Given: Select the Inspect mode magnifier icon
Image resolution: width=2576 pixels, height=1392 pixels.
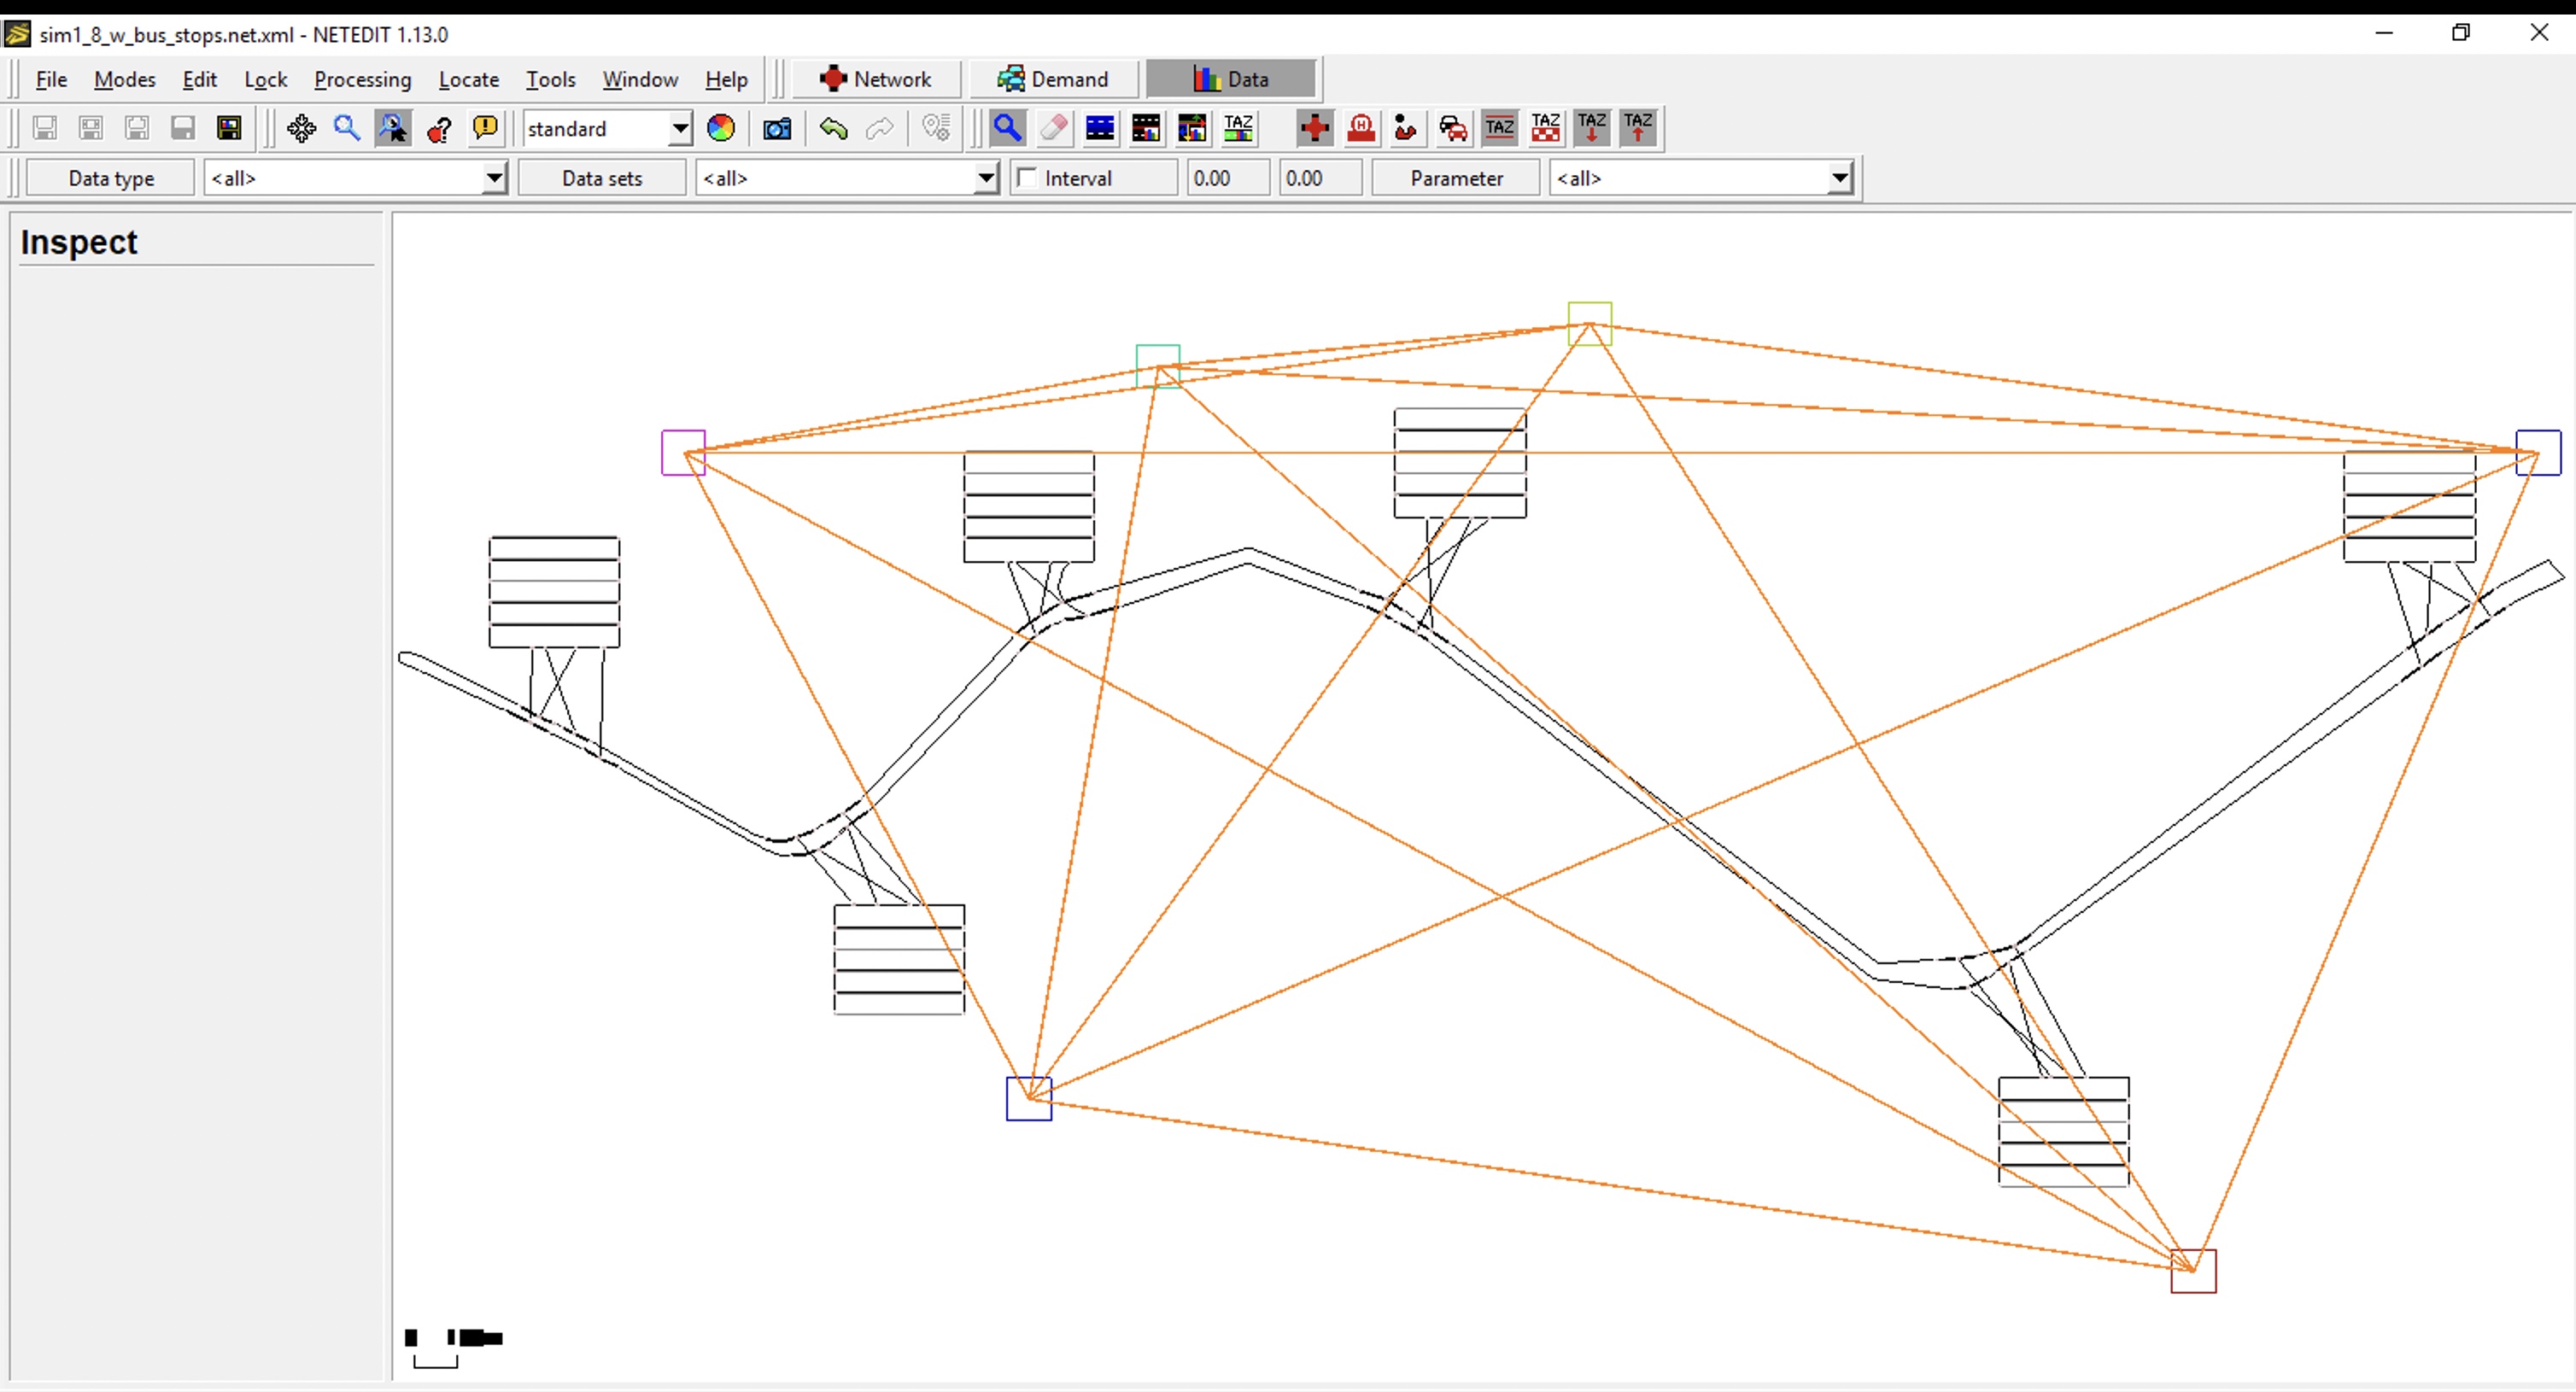Looking at the screenshot, I should click(1008, 128).
